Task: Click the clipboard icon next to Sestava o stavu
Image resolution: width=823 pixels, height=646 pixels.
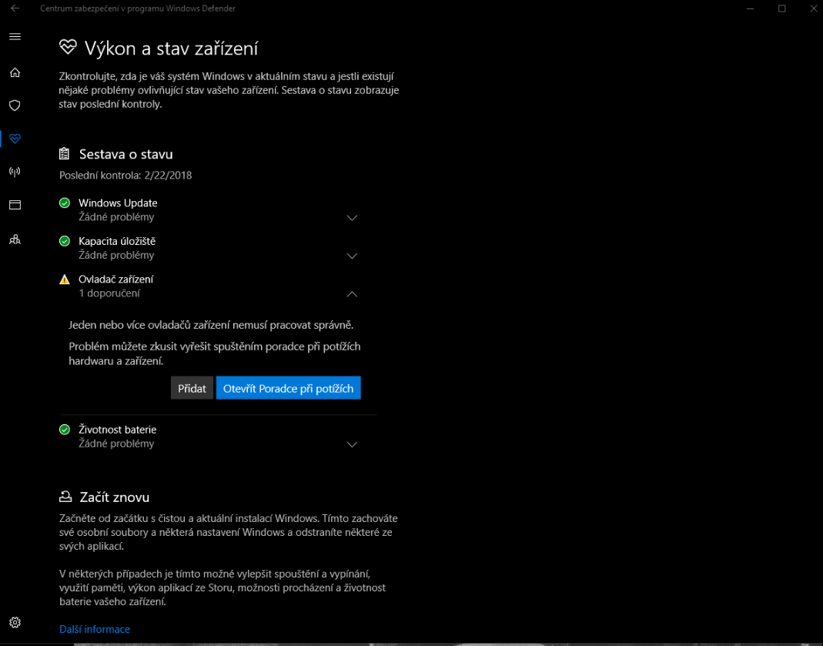Action: point(64,154)
